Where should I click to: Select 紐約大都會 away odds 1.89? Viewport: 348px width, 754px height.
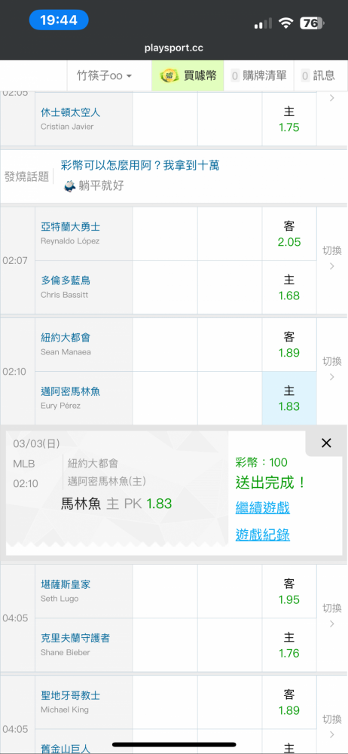tap(289, 345)
